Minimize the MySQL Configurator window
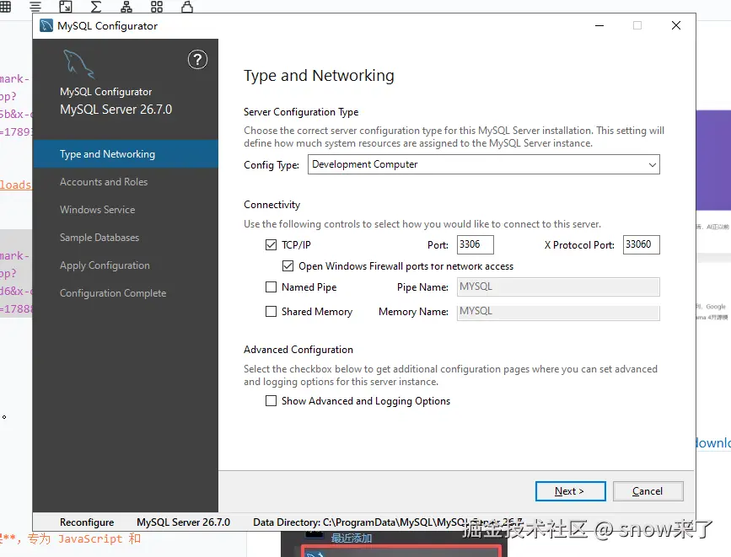Viewport: 731px width, 557px height. coord(599,25)
